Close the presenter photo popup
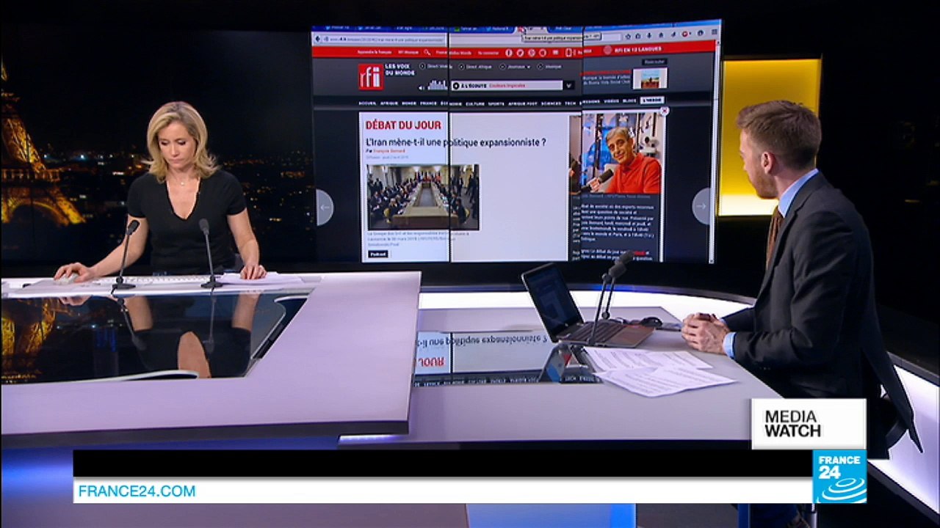The height and width of the screenshot is (528, 940). pyautogui.click(x=665, y=111)
